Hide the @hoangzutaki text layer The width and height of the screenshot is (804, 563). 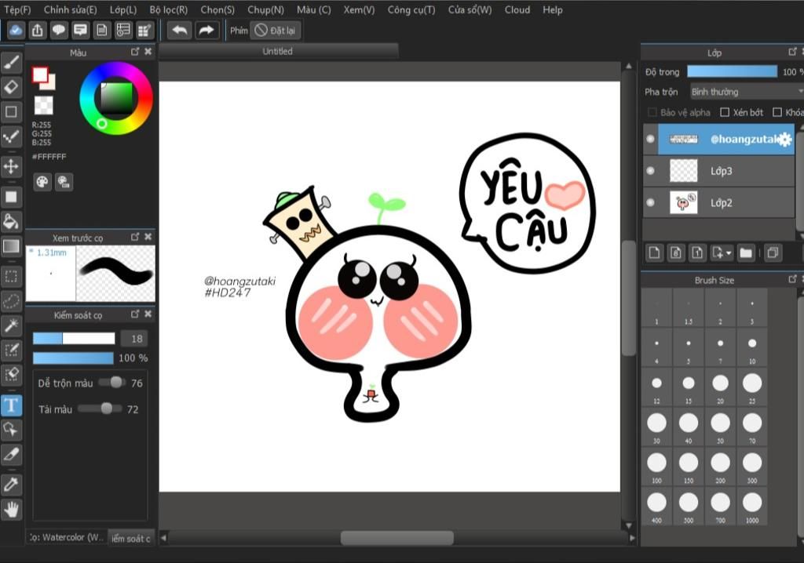tap(651, 139)
